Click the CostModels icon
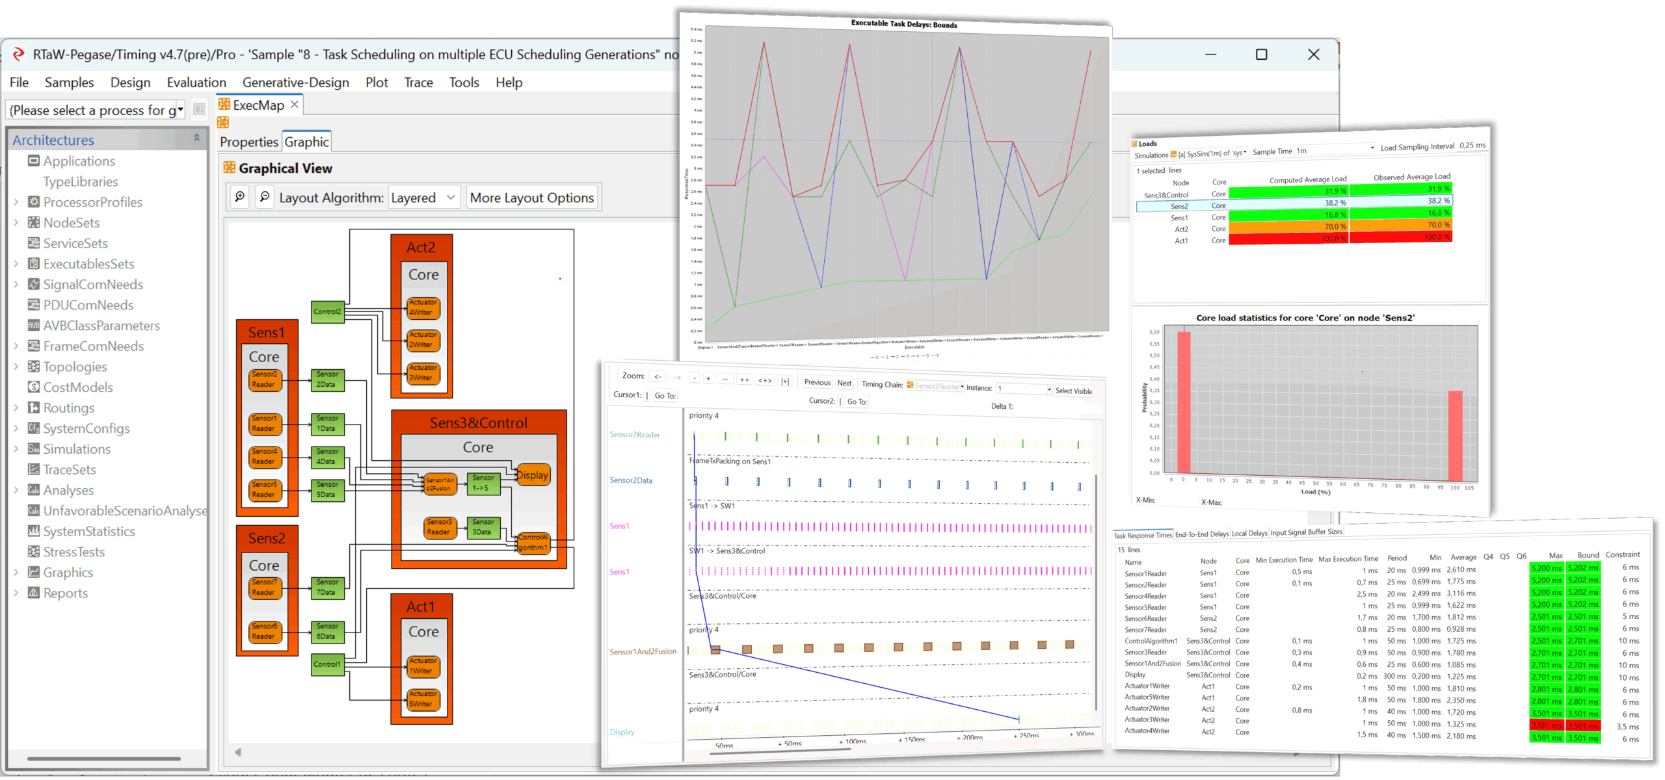 point(34,387)
